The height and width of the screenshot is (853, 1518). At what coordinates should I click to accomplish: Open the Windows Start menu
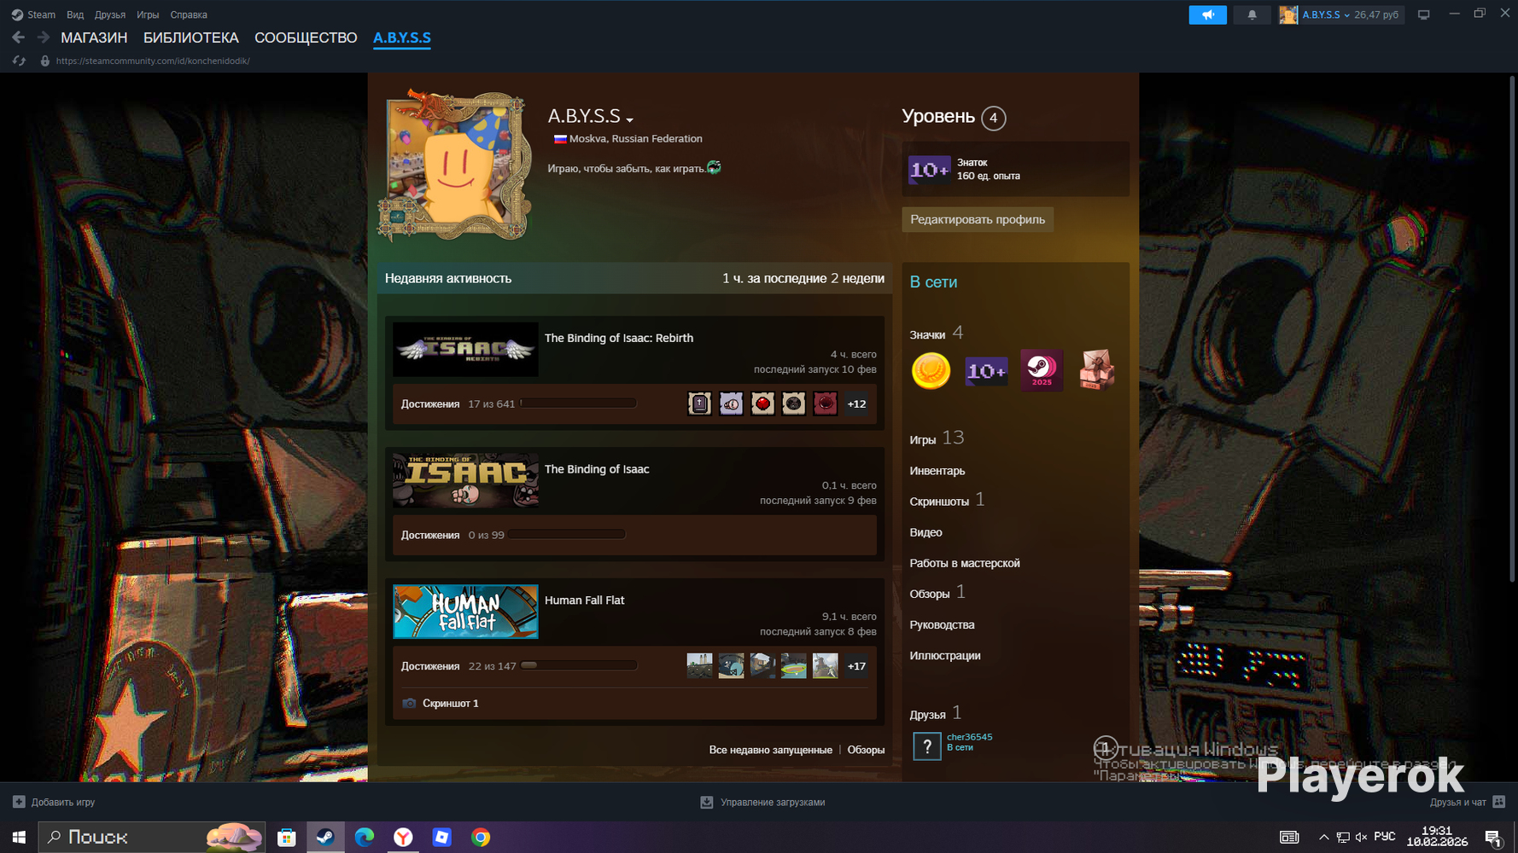pos(19,838)
